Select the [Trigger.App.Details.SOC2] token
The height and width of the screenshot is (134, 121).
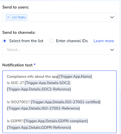47,83
